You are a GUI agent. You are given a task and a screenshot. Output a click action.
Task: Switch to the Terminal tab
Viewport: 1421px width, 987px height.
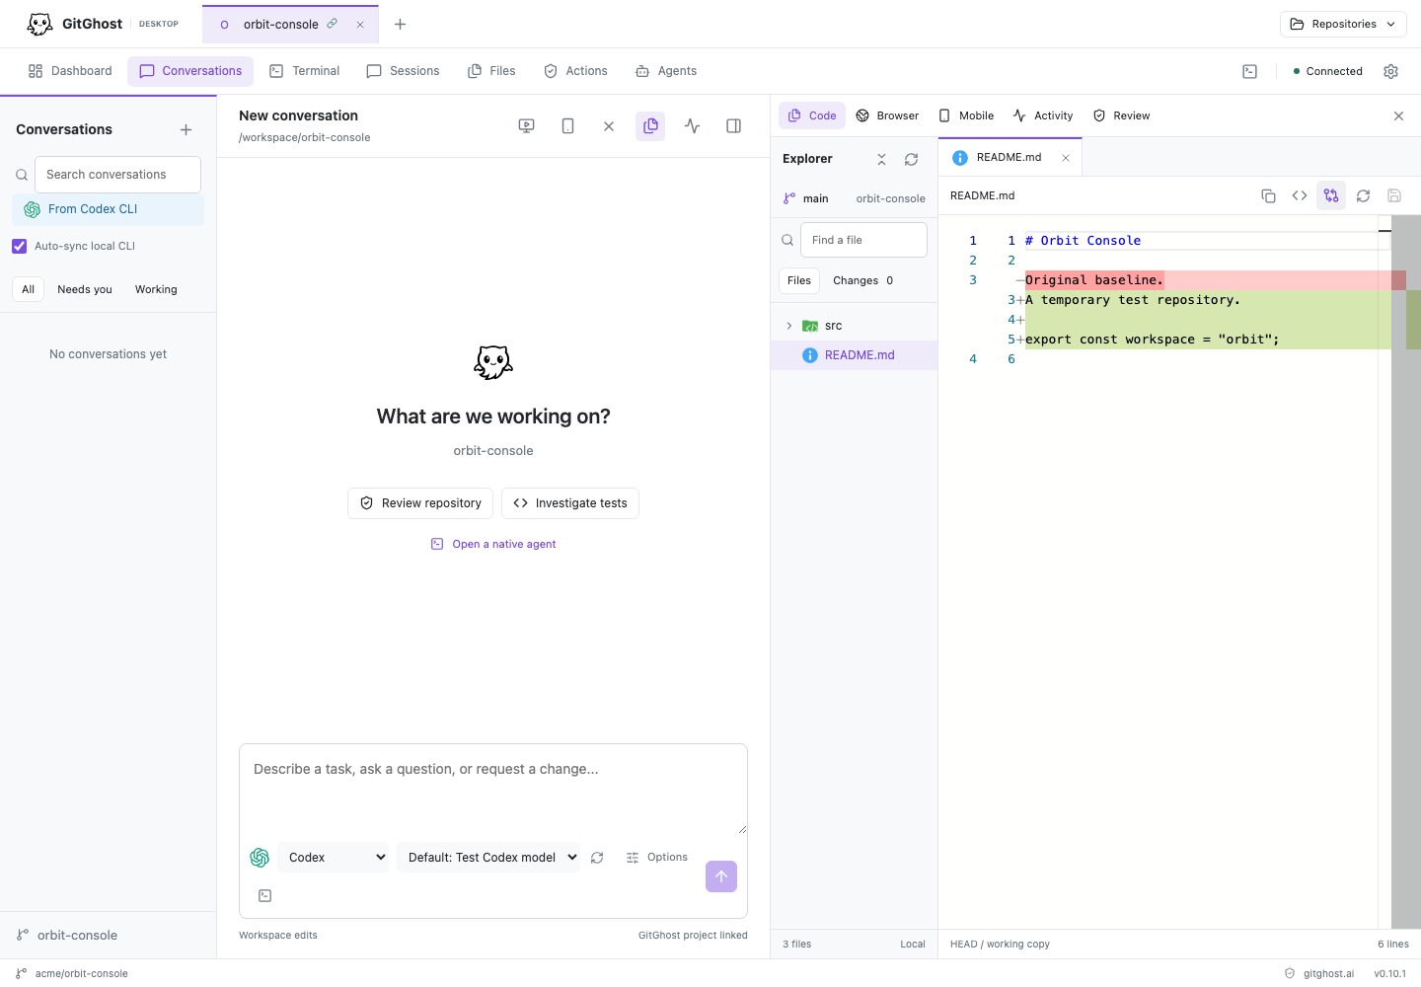click(x=305, y=71)
